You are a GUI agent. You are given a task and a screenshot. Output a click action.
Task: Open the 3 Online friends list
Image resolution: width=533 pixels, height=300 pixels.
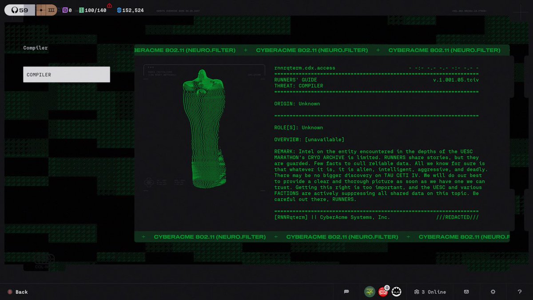click(430, 292)
